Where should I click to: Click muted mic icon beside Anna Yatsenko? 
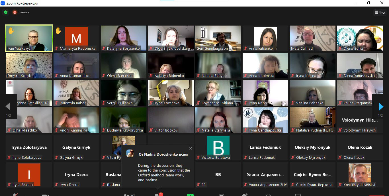[245, 49]
